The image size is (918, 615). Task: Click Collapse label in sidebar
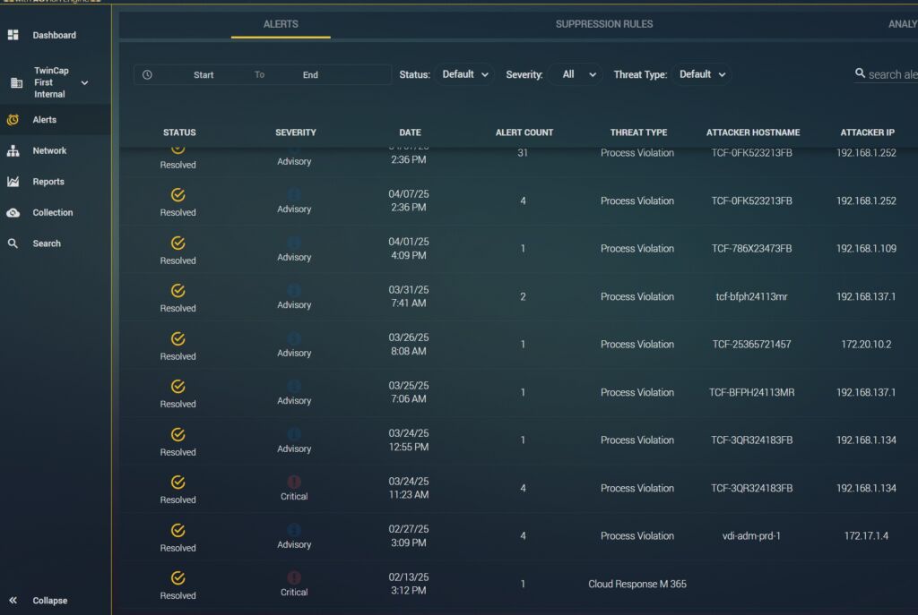pyautogui.click(x=50, y=601)
